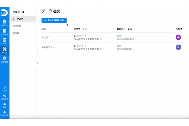This screenshot has height=126, width=189.
Task: Click the 成功 status in 見込2022 row
Action: [119, 36]
